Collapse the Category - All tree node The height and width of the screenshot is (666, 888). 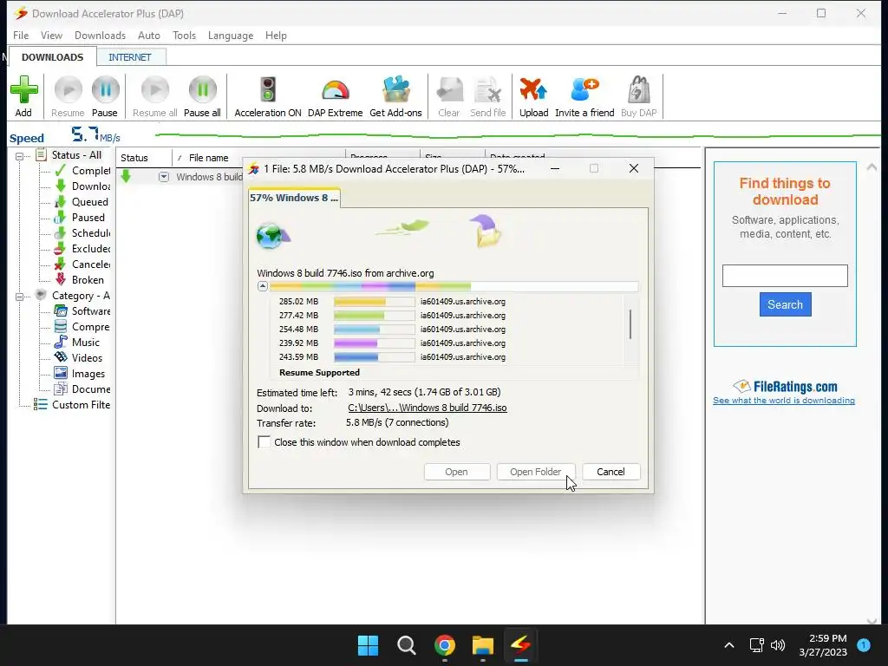(19, 297)
